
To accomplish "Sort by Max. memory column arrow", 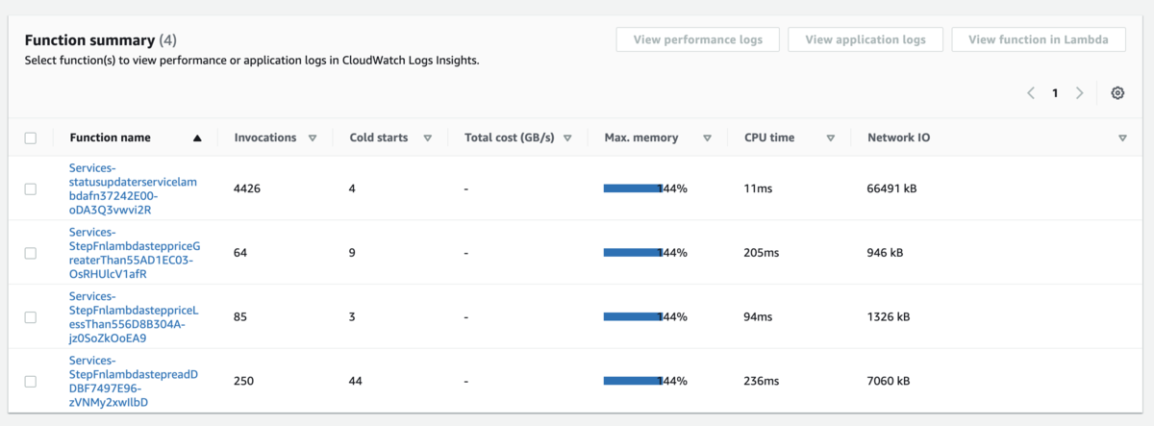I will tap(707, 138).
